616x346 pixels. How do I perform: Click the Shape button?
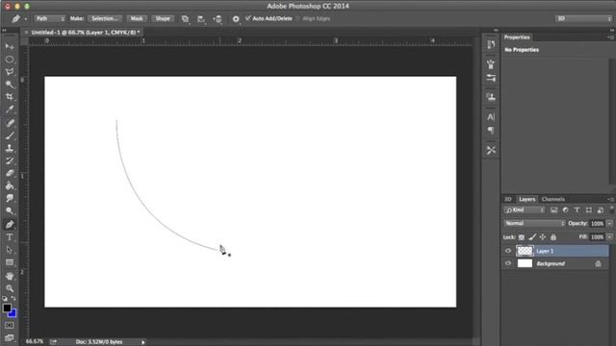(x=163, y=18)
